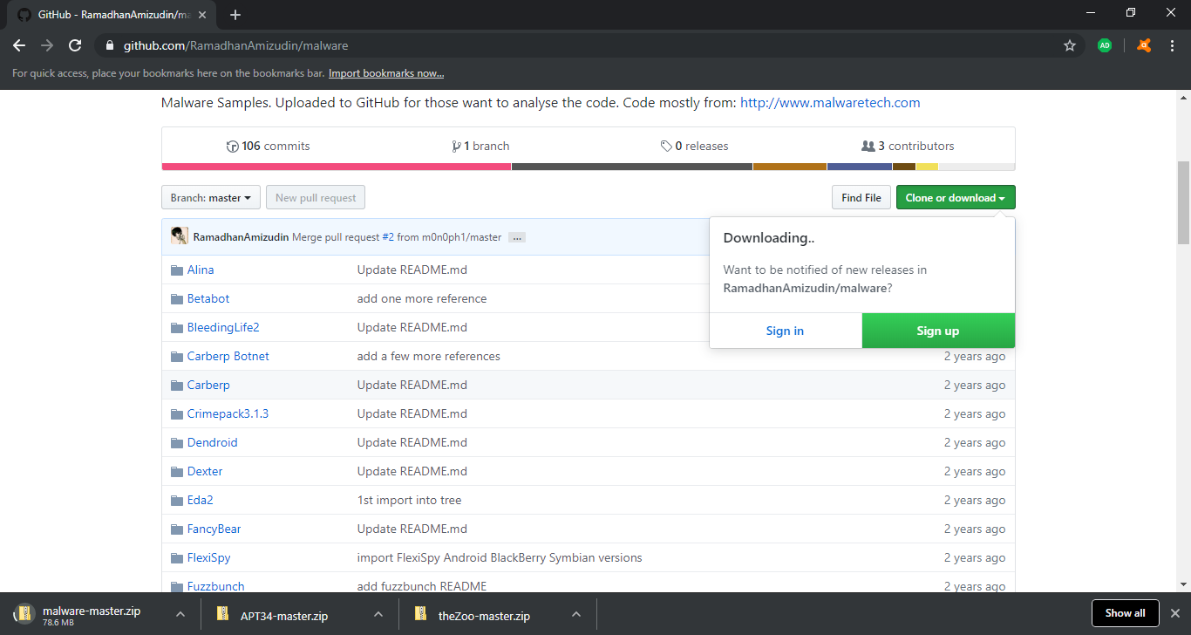1191x635 pixels.
Task: Open the Chrome three-dot menu
Action: (x=1171, y=45)
